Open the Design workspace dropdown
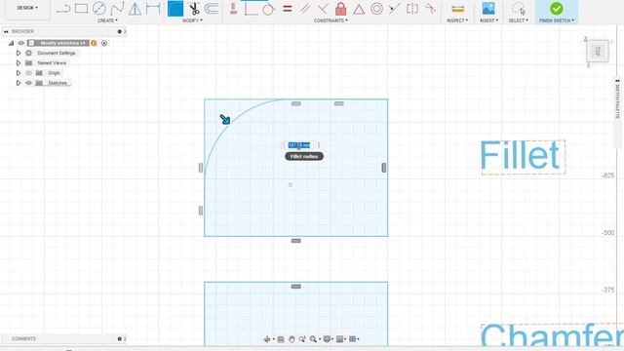Viewport: 624px width, 351px height. 27,8
